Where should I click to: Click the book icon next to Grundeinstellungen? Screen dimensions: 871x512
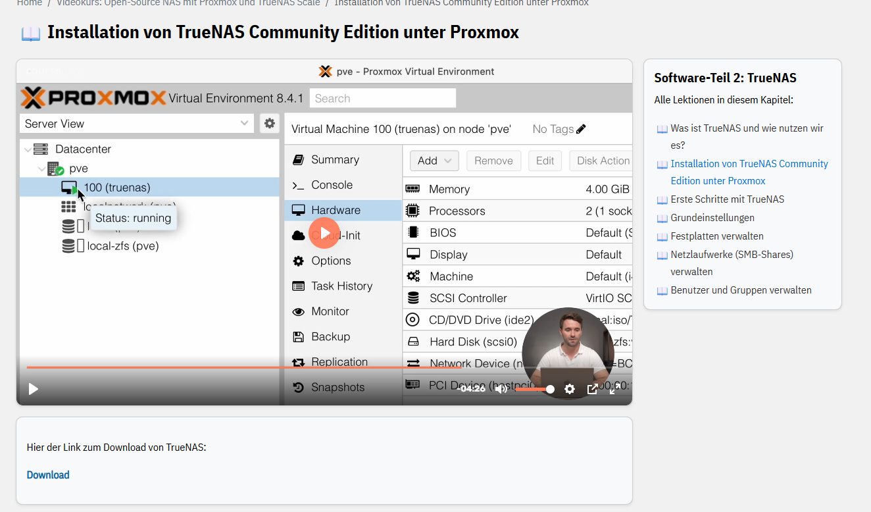(662, 218)
